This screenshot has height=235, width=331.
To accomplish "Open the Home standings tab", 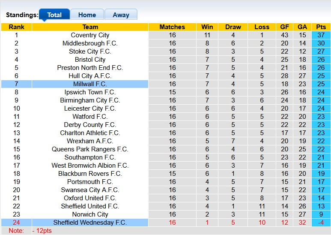I will pyautogui.click(x=87, y=15).
